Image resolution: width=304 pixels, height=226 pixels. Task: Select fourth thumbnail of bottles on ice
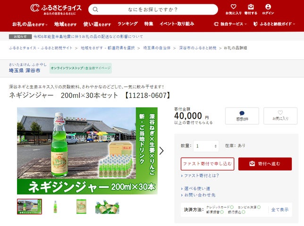click(x=107, y=207)
